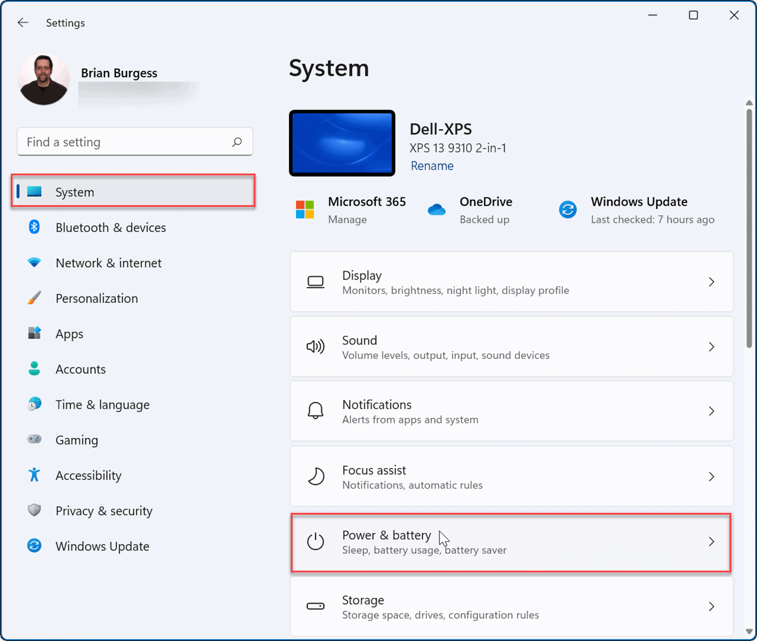The width and height of the screenshot is (757, 641).
Task: Click the vertical scrollbar thumb
Action: 749,227
